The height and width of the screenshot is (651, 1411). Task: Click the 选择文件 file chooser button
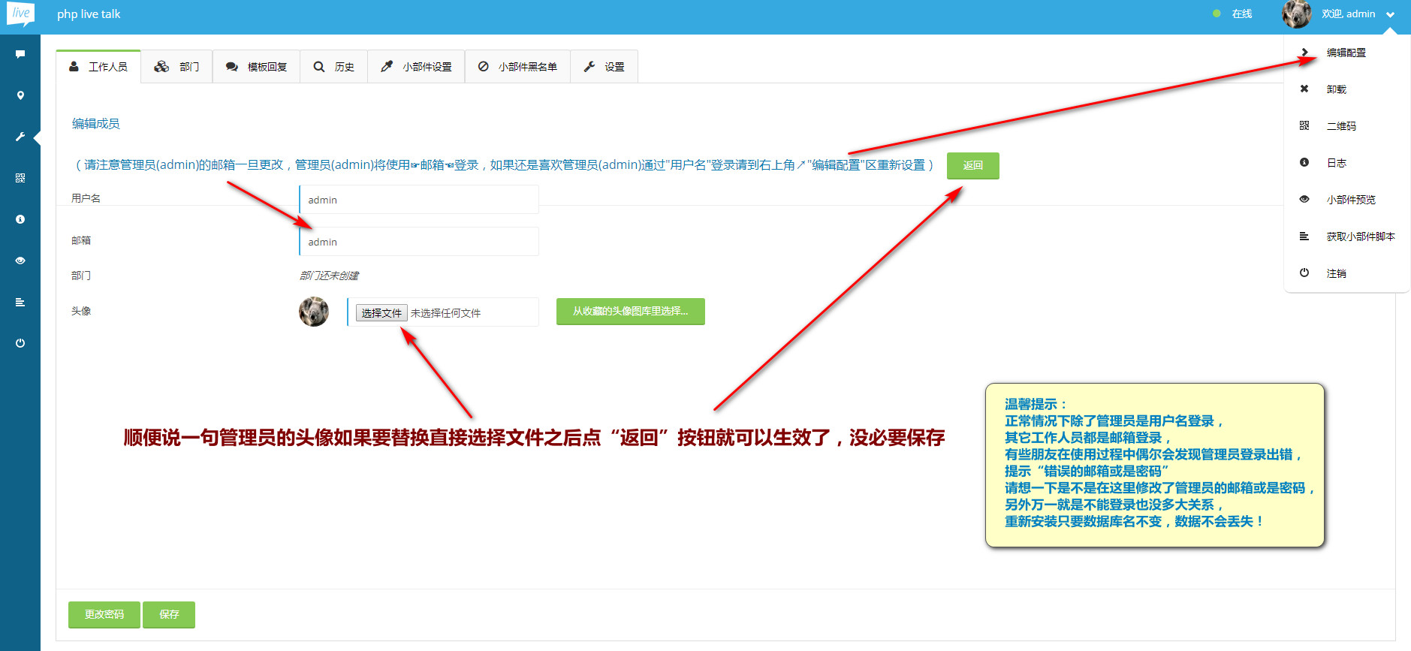tap(381, 313)
